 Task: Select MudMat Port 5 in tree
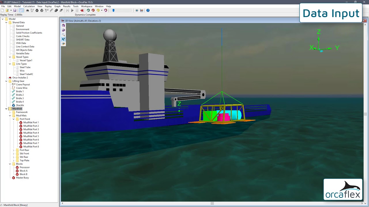pyautogui.click(x=31, y=136)
